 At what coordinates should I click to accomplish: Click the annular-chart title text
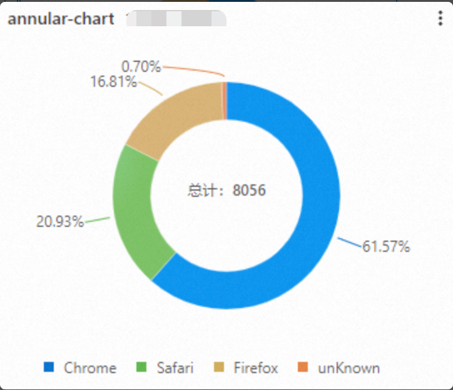point(61,19)
